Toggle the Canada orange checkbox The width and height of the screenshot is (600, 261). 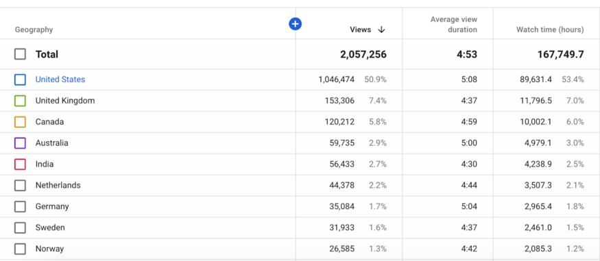pos(21,122)
